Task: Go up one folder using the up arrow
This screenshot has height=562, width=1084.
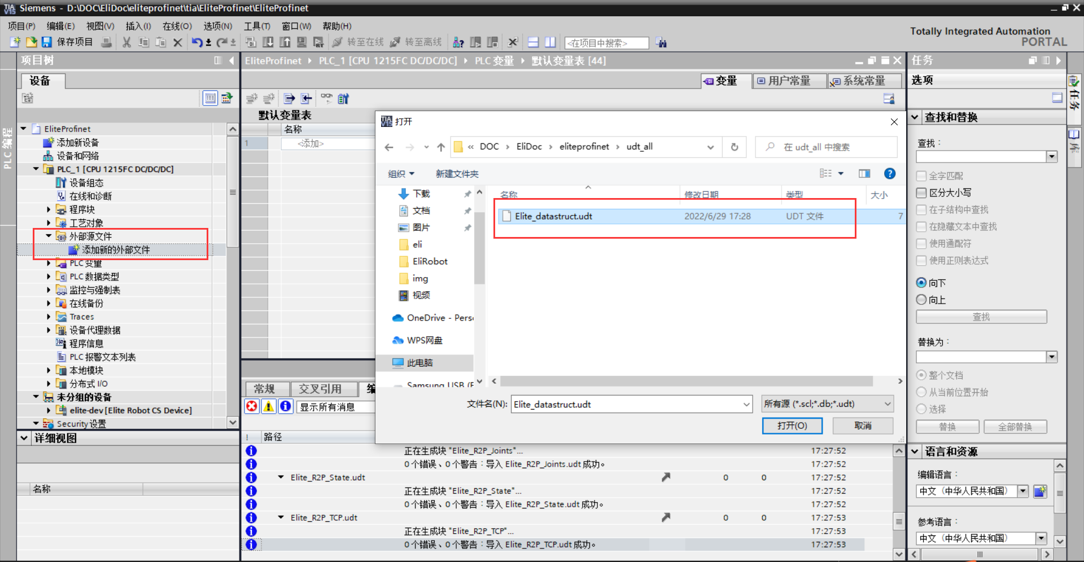Action: point(441,147)
